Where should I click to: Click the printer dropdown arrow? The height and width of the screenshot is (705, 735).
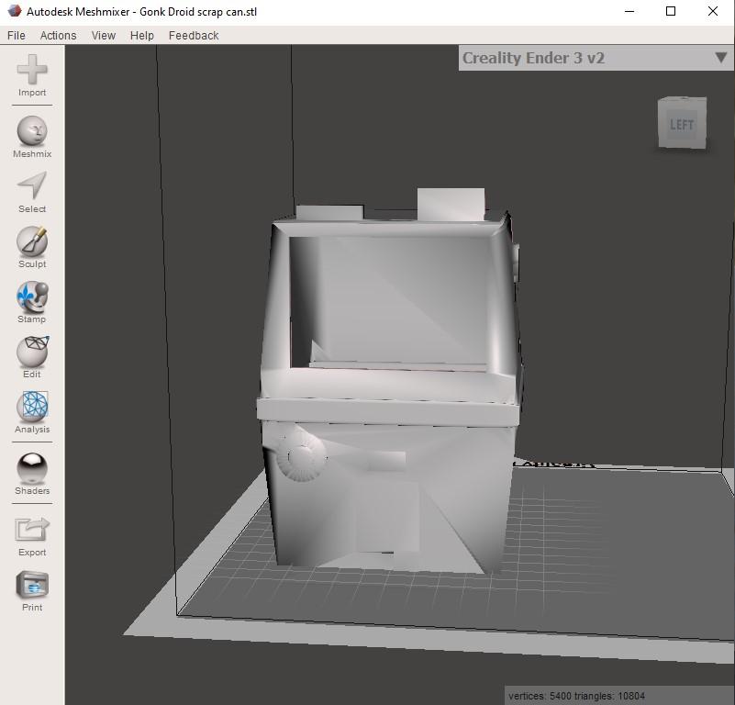pyautogui.click(x=721, y=58)
